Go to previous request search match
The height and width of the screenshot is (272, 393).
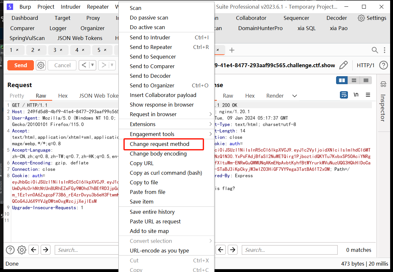tap(34, 250)
